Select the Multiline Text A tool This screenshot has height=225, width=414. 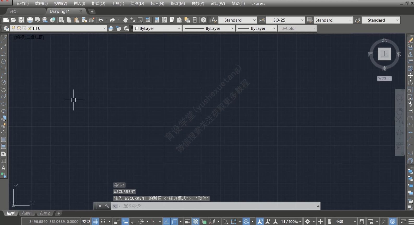click(3, 168)
